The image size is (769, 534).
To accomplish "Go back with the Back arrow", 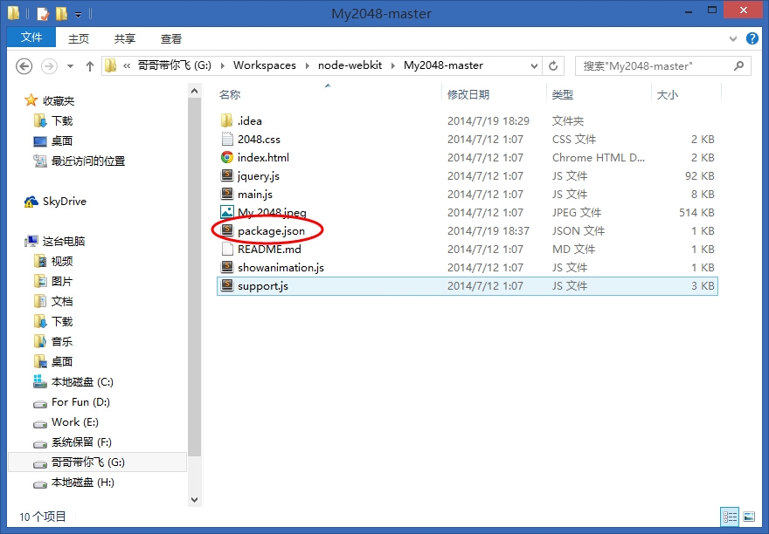I will coord(24,65).
